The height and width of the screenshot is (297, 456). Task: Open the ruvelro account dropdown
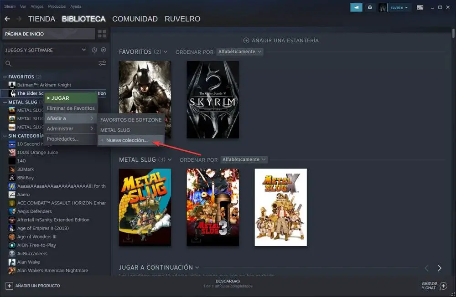point(399,8)
